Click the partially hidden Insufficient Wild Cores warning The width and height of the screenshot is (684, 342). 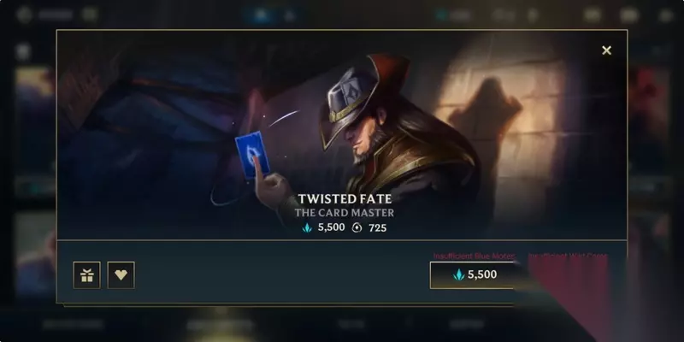click(568, 256)
